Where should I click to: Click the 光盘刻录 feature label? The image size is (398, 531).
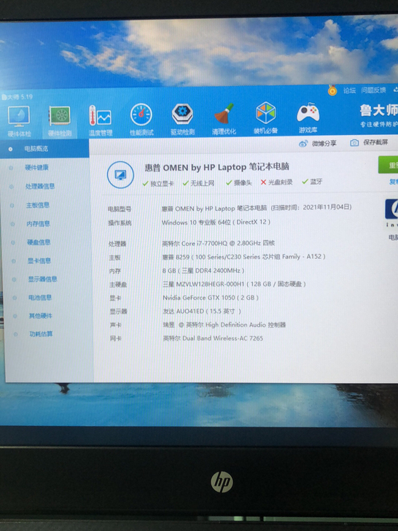[x=280, y=182]
